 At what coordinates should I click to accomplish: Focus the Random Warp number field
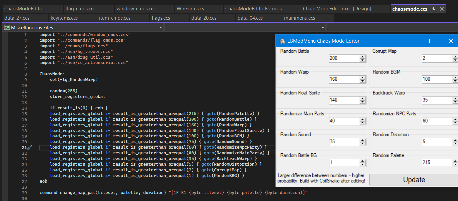pos(344,79)
